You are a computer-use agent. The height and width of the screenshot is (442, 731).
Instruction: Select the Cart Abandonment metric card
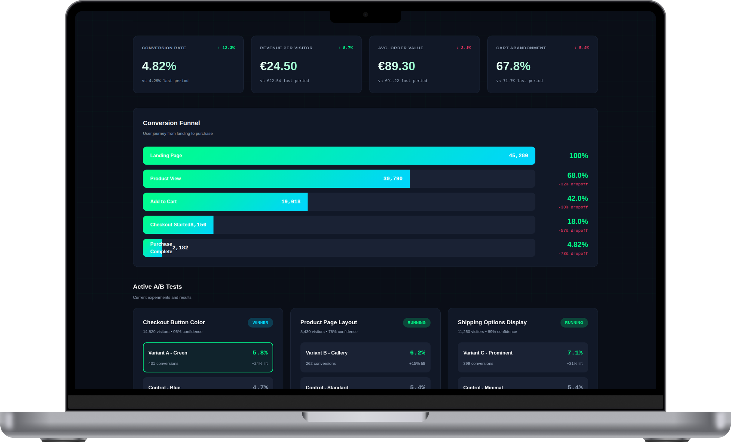coord(542,64)
